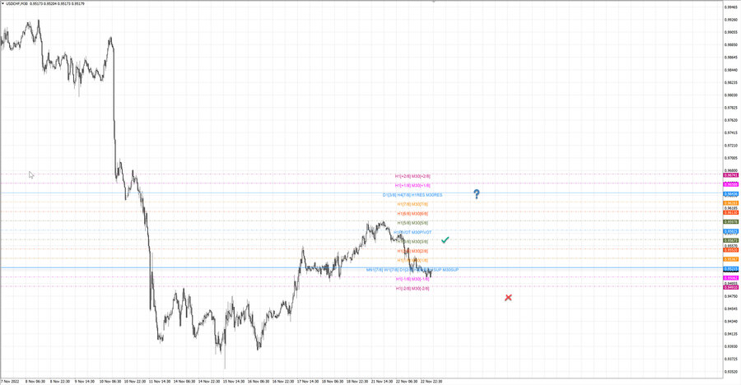Select the H1[-2/8] M30[-2/8] level label
The width and height of the screenshot is (741, 385).
click(x=412, y=288)
